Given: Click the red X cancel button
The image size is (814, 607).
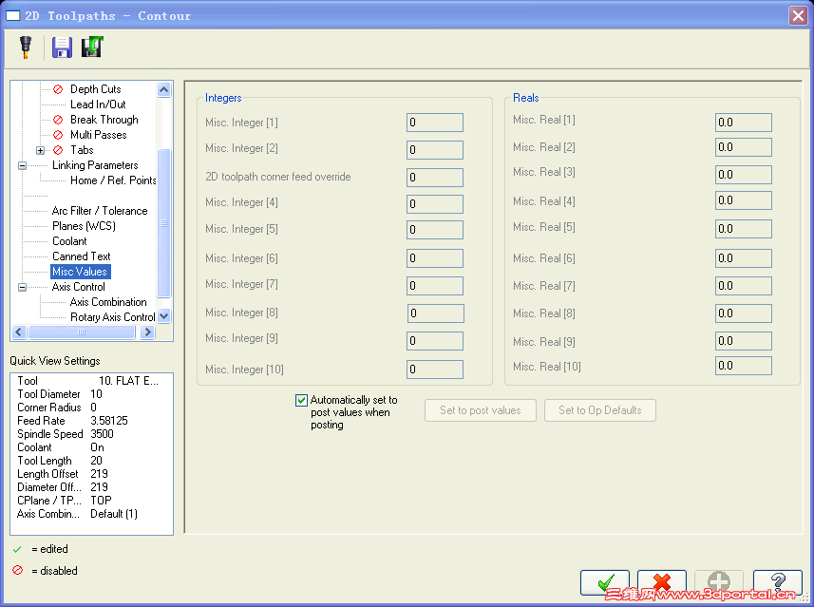Looking at the screenshot, I should coord(662,582).
